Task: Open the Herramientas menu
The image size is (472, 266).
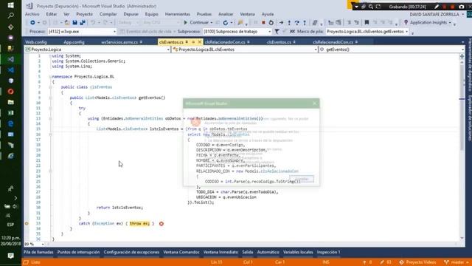Action: (177, 14)
